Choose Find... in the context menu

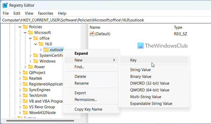click(x=91, y=67)
